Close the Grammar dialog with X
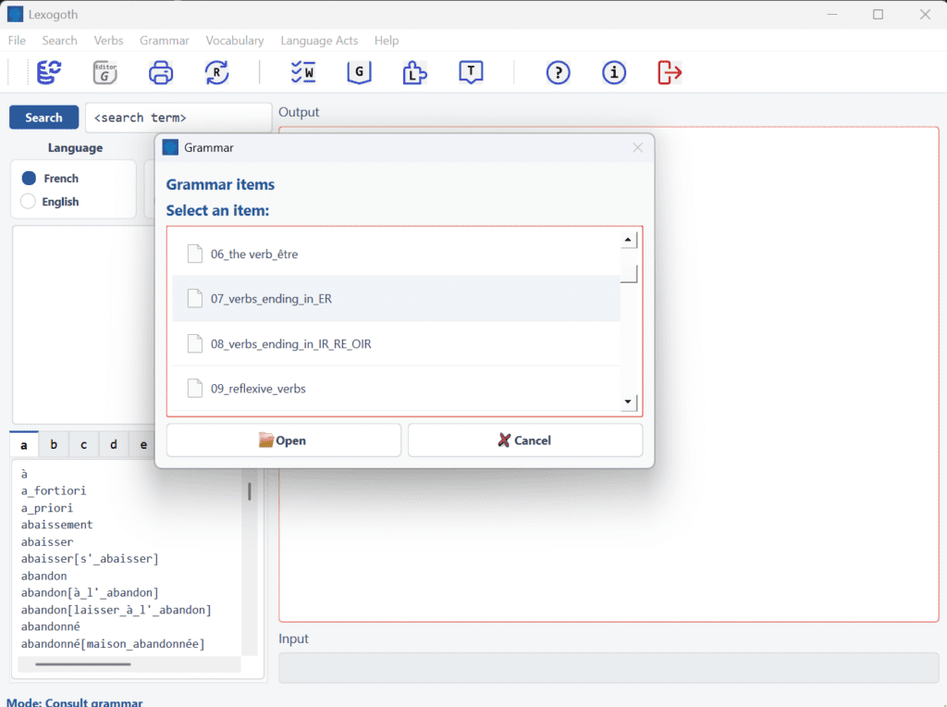The image size is (947, 707). pos(637,147)
